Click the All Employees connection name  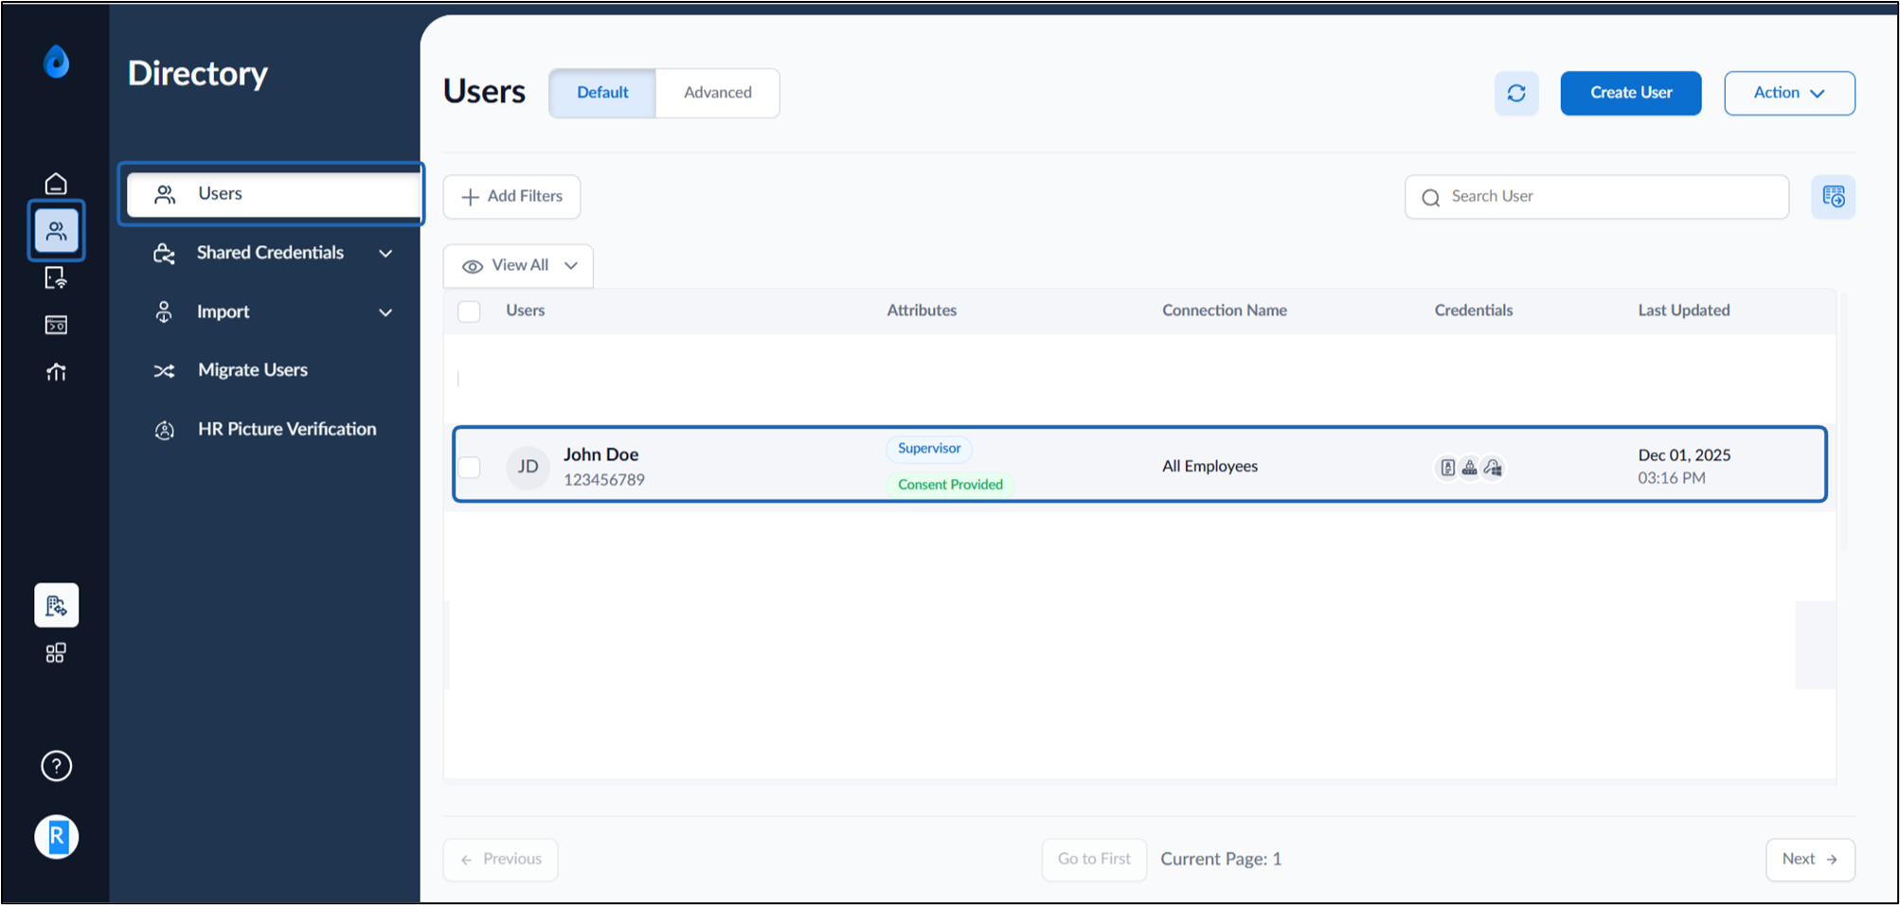1210,467
